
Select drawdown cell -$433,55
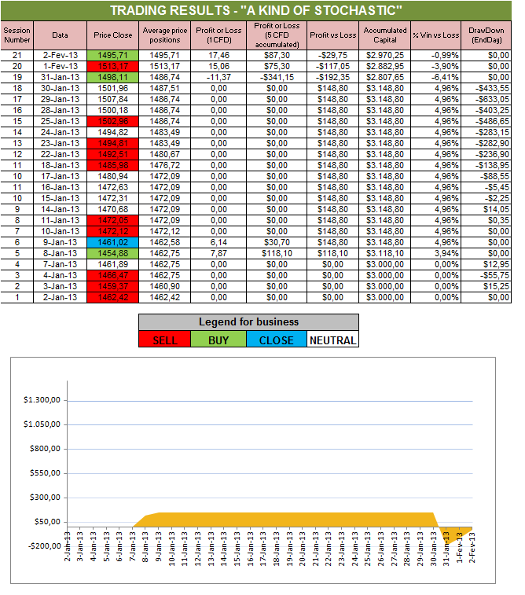pyautogui.click(x=486, y=88)
